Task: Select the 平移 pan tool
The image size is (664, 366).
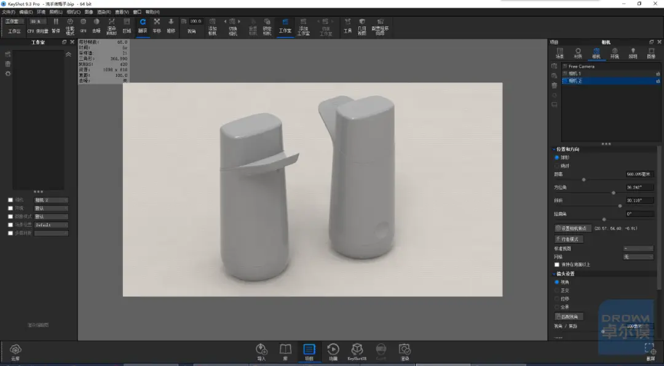Action: pyautogui.click(x=157, y=26)
